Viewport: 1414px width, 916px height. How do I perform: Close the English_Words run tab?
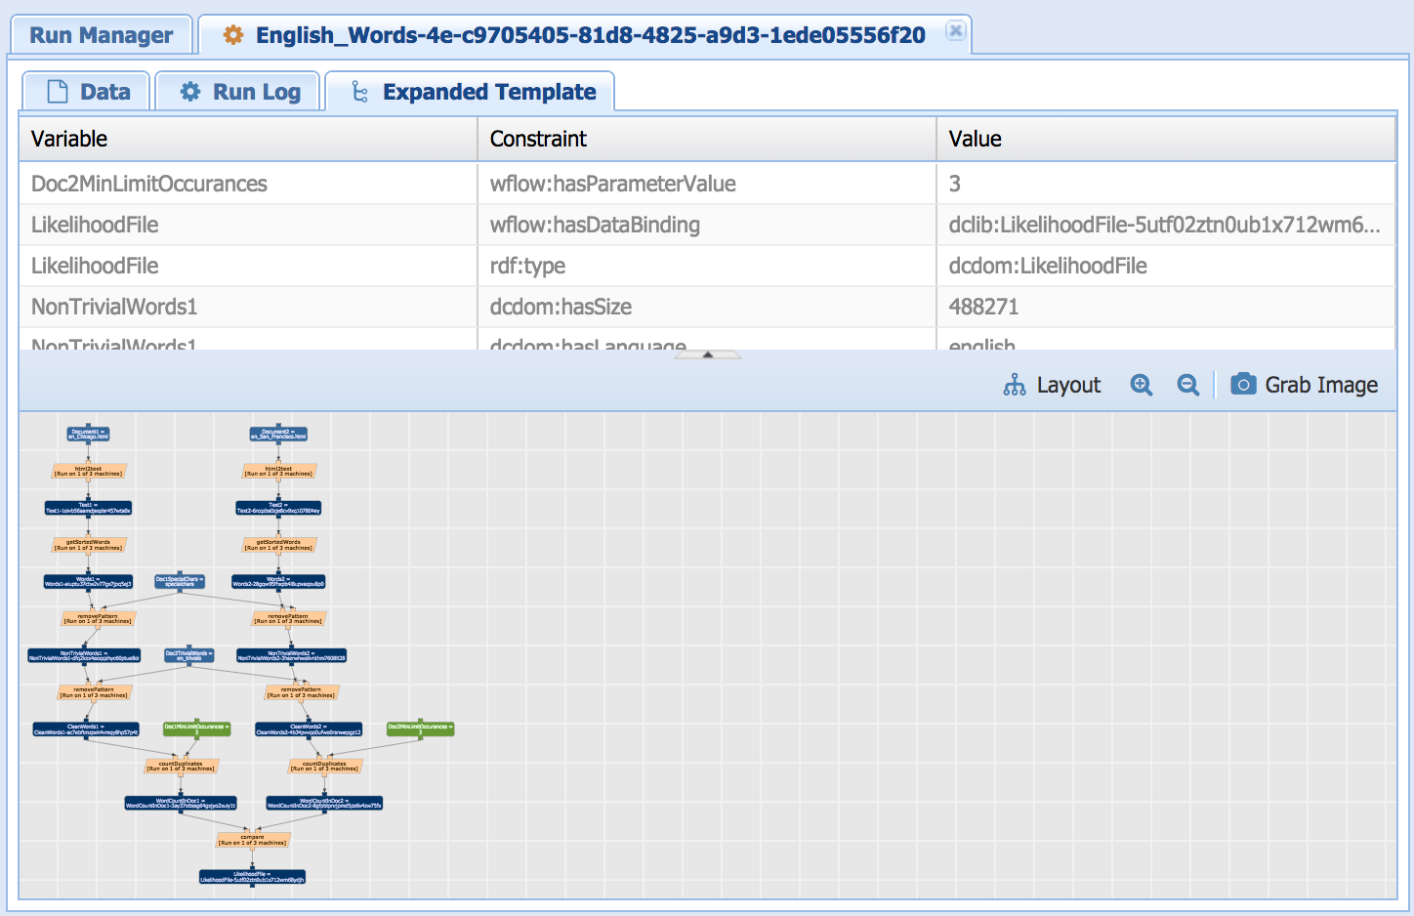click(x=956, y=31)
